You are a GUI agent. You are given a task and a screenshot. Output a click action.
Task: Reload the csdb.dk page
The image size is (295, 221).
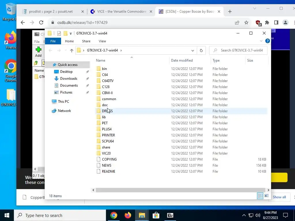41,22
